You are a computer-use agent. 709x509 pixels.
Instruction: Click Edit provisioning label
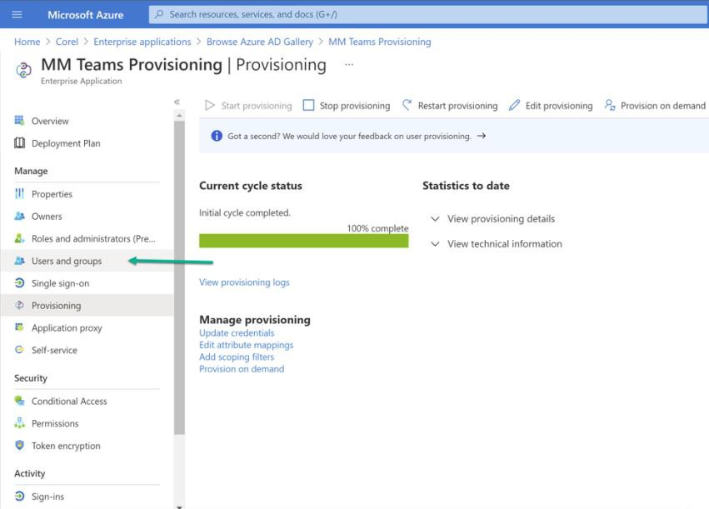pos(559,106)
